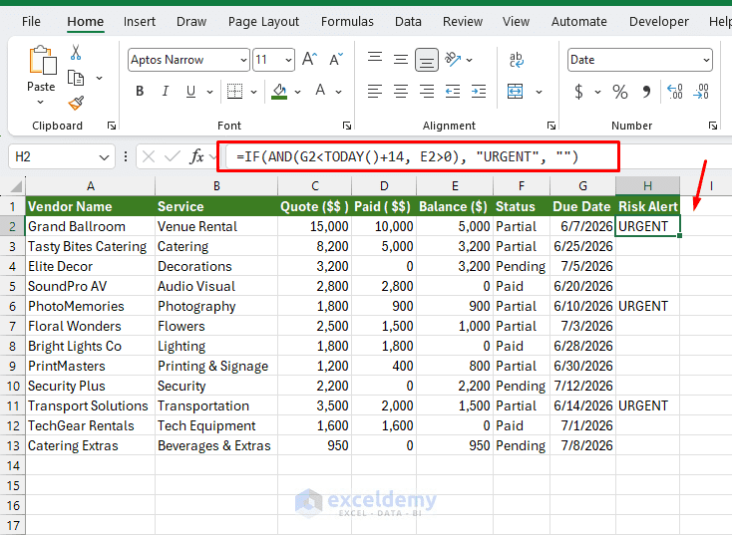Screen dimensions: 732x535
Task: Apply the green fill color bucket
Action: point(279,92)
